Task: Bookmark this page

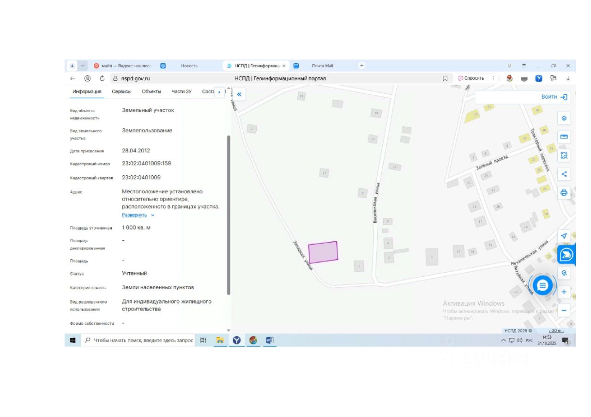Action: pyautogui.click(x=445, y=78)
